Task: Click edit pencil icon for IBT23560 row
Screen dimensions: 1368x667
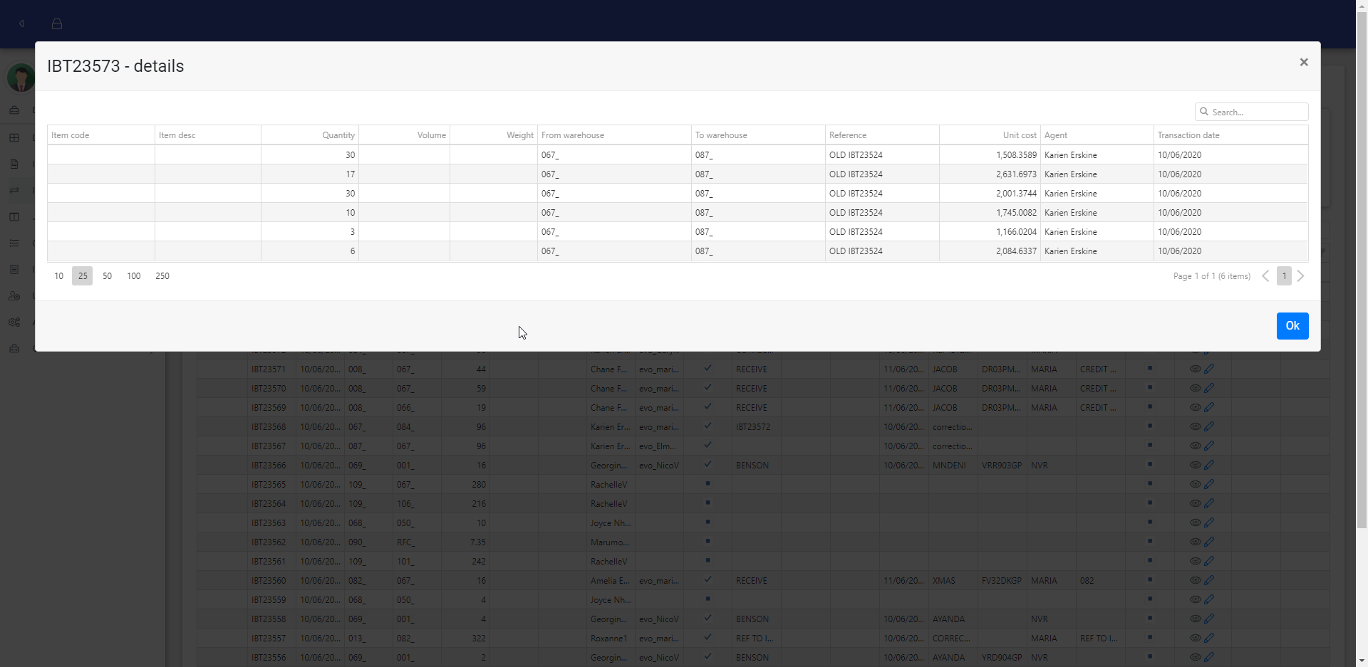Action: tap(1209, 580)
